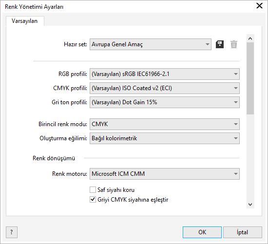Open help with the question mark button
Image resolution: width=268 pixels, height=244 pixels.
pos(12,232)
